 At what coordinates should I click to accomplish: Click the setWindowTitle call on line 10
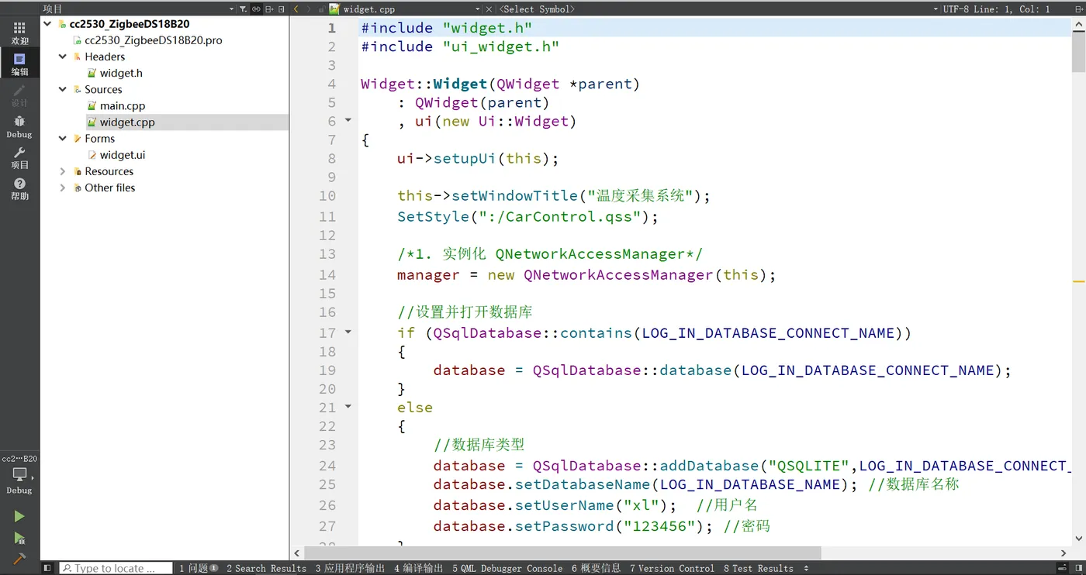click(515, 196)
